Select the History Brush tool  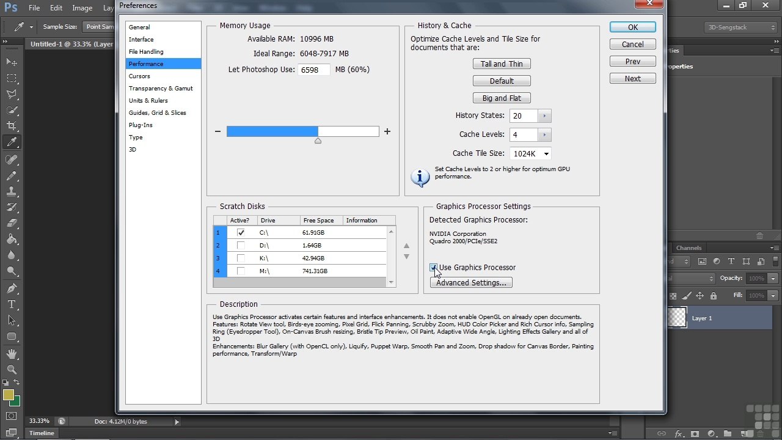click(12, 207)
